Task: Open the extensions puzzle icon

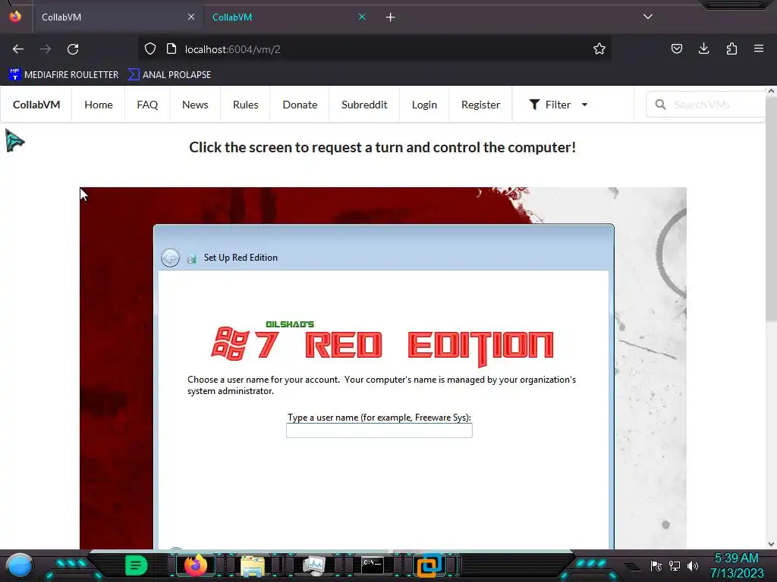Action: click(x=731, y=48)
